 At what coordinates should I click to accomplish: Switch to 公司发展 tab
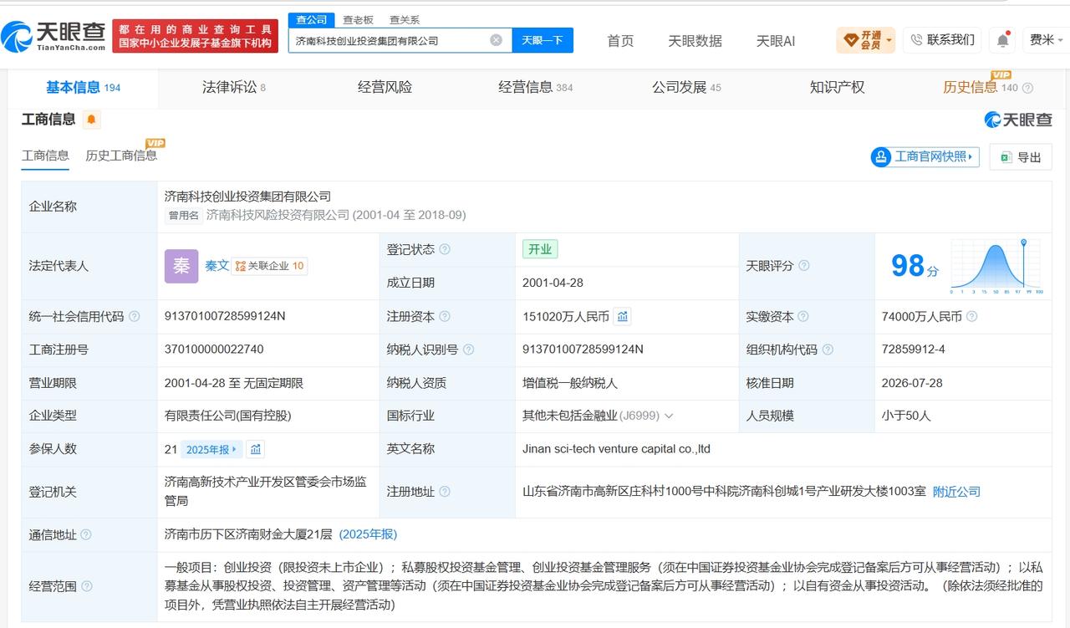(x=686, y=87)
